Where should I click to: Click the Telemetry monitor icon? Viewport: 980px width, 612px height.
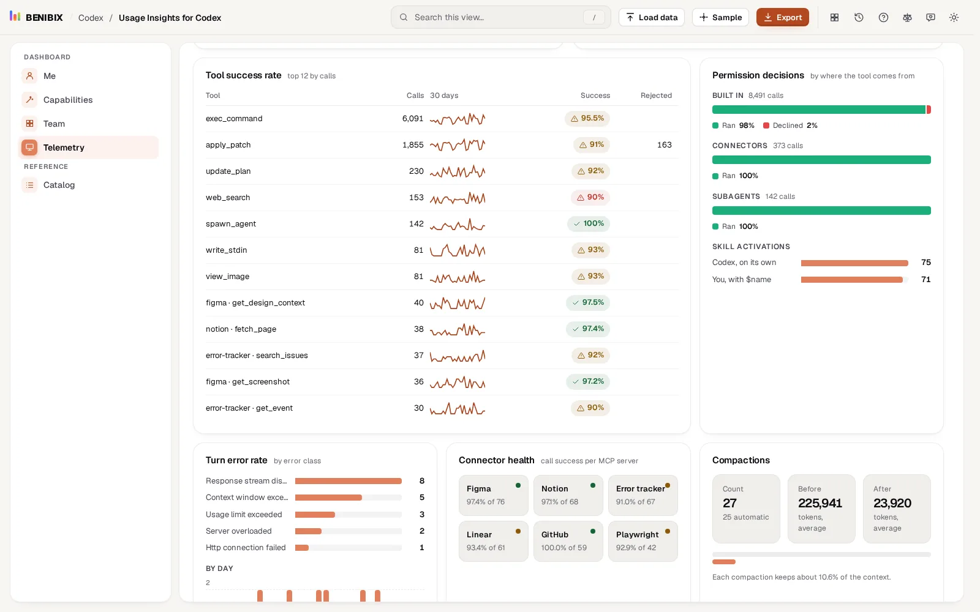tap(29, 147)
